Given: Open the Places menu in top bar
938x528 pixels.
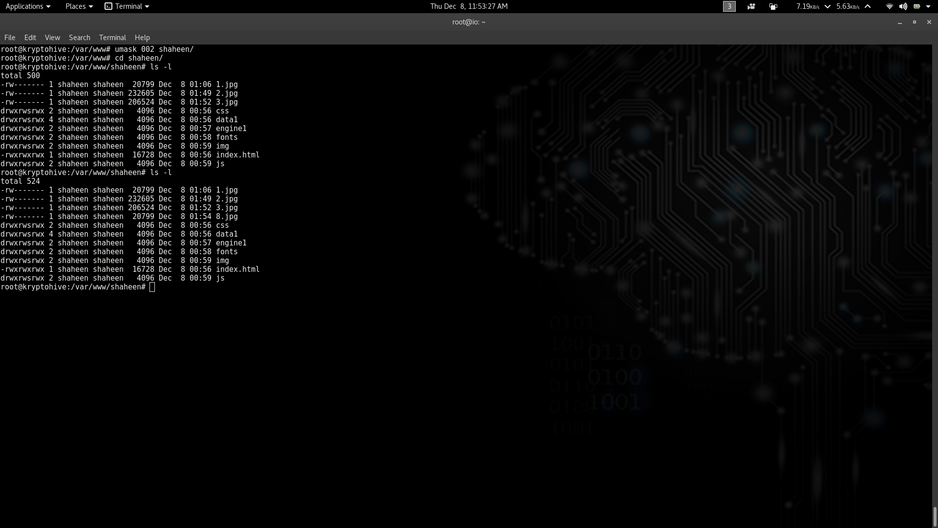Looking at the screenshot, I should 79,6.
